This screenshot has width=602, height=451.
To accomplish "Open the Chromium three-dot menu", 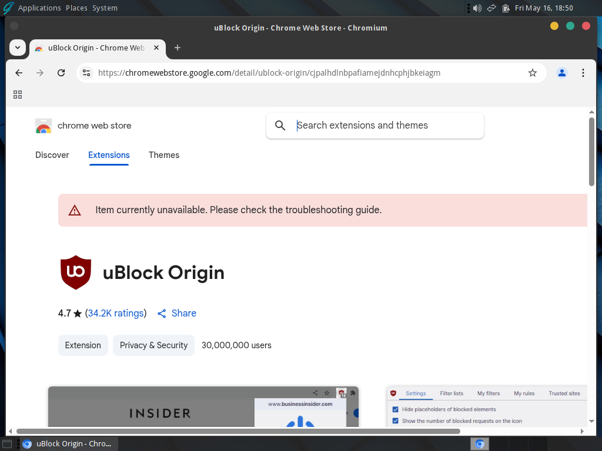I will coord(583,73).
